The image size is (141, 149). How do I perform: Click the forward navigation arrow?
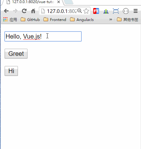[15, 11]
